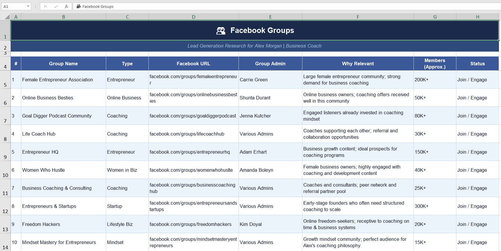Select the Early-stage founders relevance cell
The image size is (501, 251).
tap(358, 206)
